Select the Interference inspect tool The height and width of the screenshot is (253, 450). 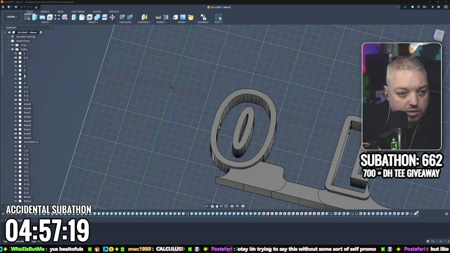click(x=165, y=17)
